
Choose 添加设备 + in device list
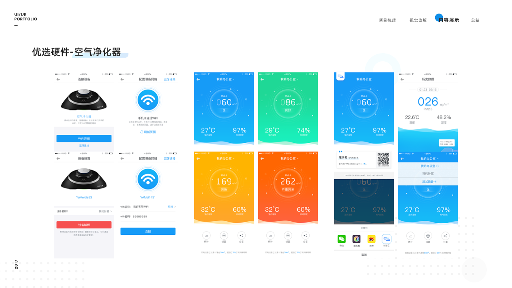click(429, 182)
